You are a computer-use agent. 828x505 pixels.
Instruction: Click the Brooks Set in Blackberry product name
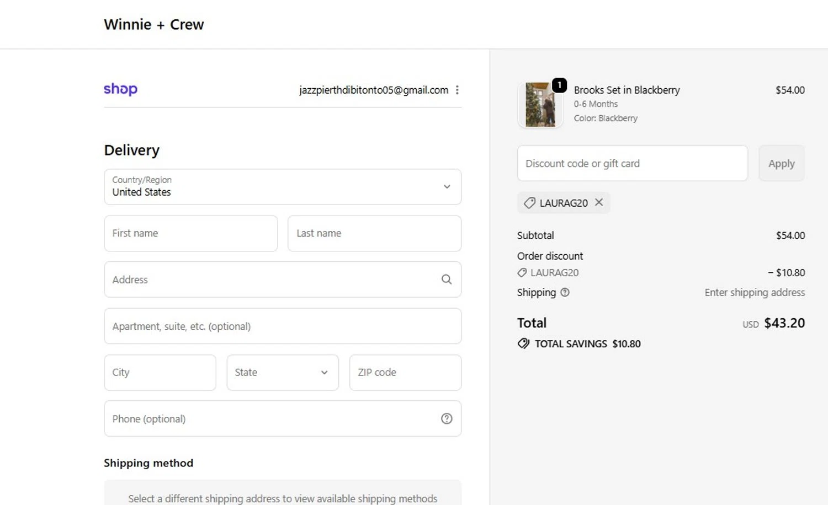(627, 90)
